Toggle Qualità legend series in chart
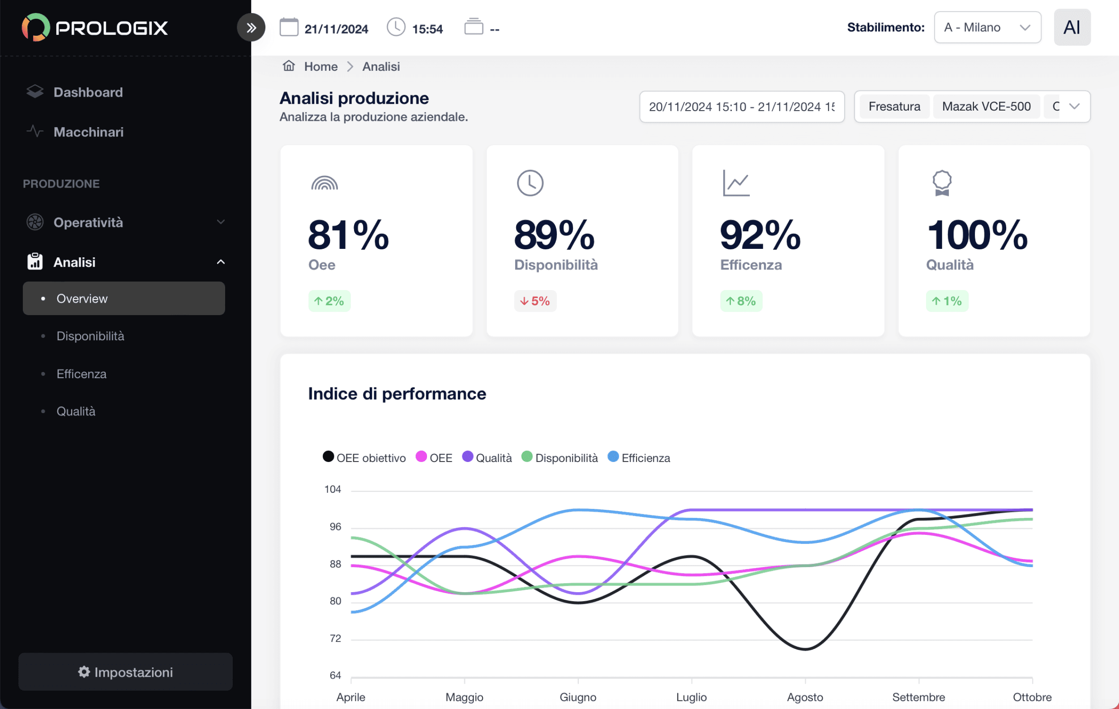This screenshot has width=1119, height=709. [487, 457]
